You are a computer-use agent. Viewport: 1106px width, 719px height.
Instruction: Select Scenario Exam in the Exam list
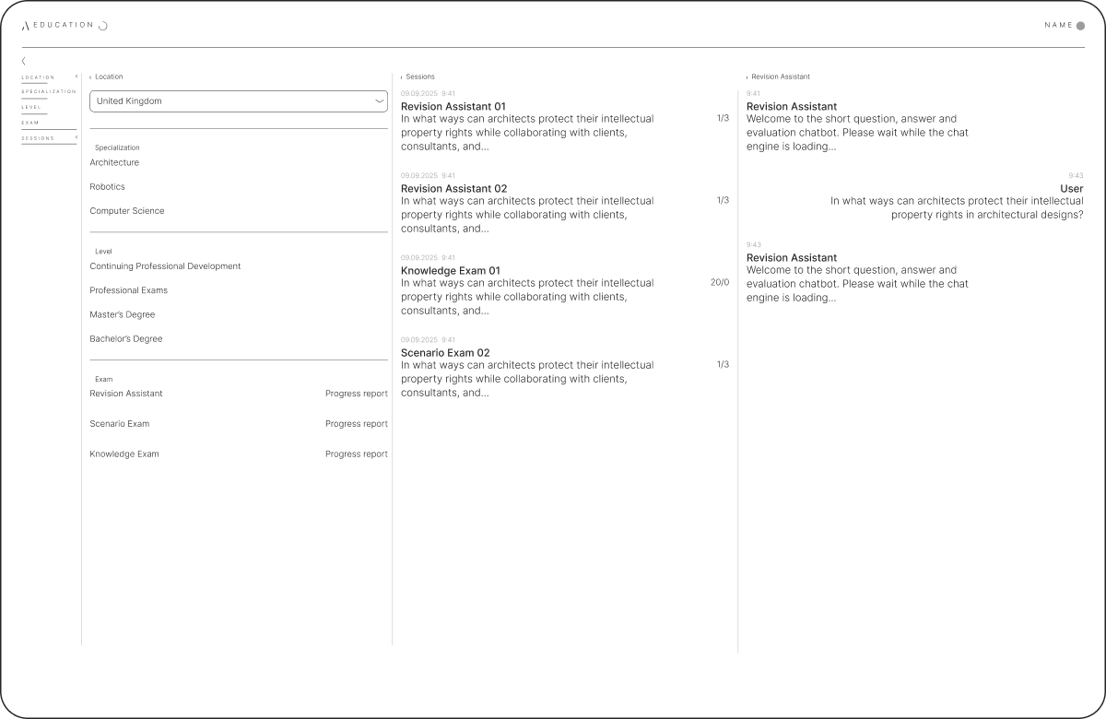click(x=119, y=424)
